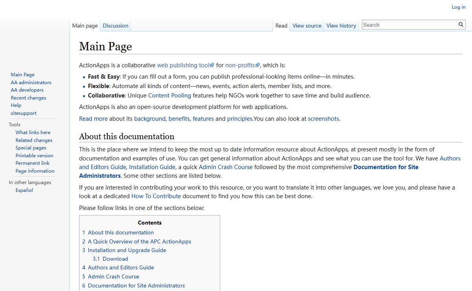Image resolution: width=472 pixels, height=291 pixels.
Task: Jump to contents item 1 About this documentation
Action: point(118,233)
